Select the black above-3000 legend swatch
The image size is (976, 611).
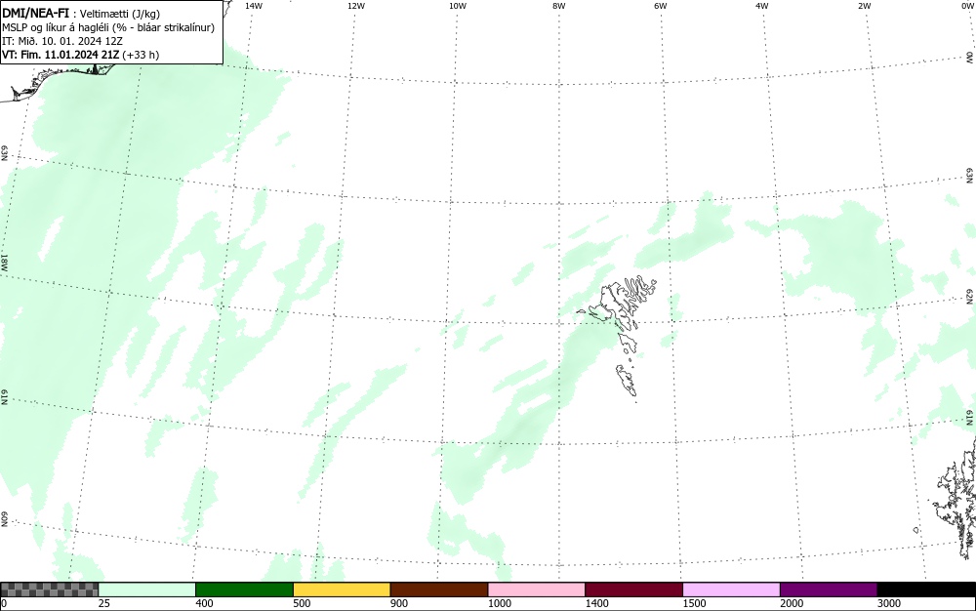tap(926, 590)
